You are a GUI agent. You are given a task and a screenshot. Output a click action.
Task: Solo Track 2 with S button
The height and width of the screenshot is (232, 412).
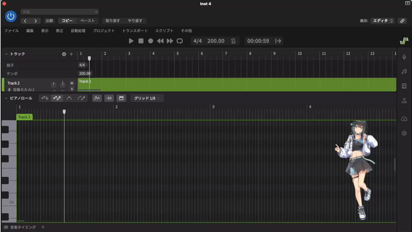pos(72,89)
